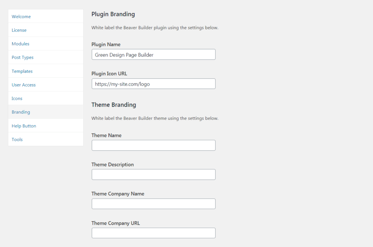The width and height of the screenshot is (373, 247).
Task: Click the Plugin Name input field
Action: [x=153, y=54]
